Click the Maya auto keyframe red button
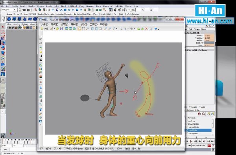The height and width of the screenshot is (155, 236). [209, 146]
